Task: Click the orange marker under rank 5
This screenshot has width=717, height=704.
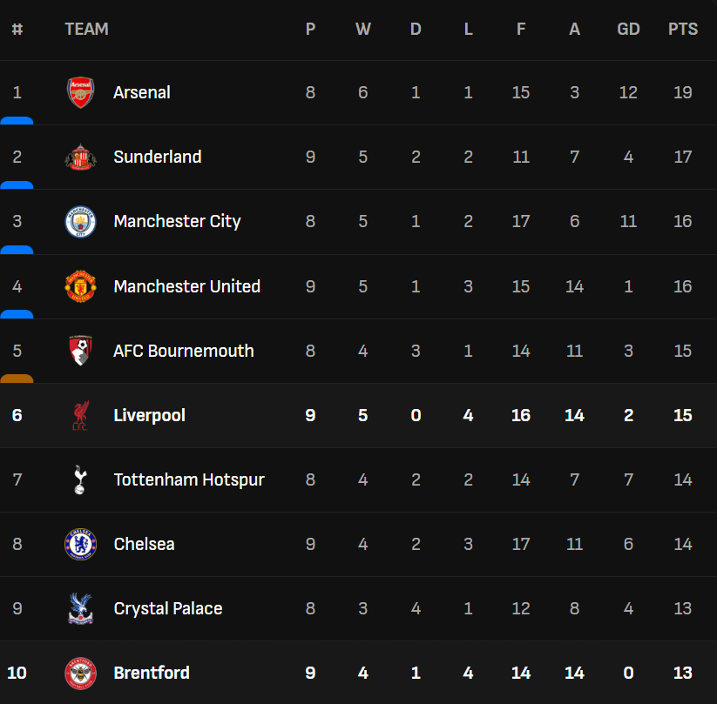Action: click(17, 379)
